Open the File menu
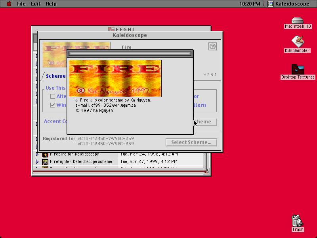This screenshot has height=238, width=317. coord(21,4)
